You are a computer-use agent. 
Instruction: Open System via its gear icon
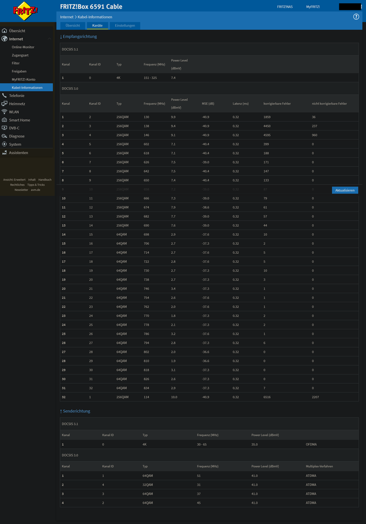tap(4, 144)
